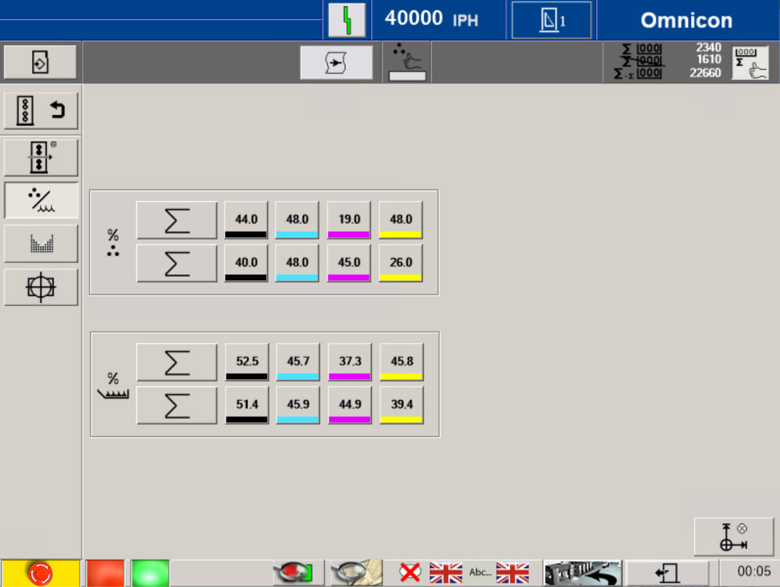Open the ink unit return view

pos(41,110)
